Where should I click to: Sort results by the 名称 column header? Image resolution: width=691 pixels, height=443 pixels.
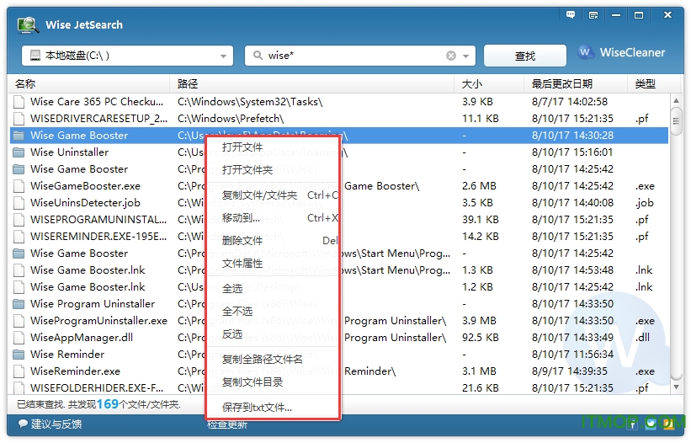pos(25,84)
